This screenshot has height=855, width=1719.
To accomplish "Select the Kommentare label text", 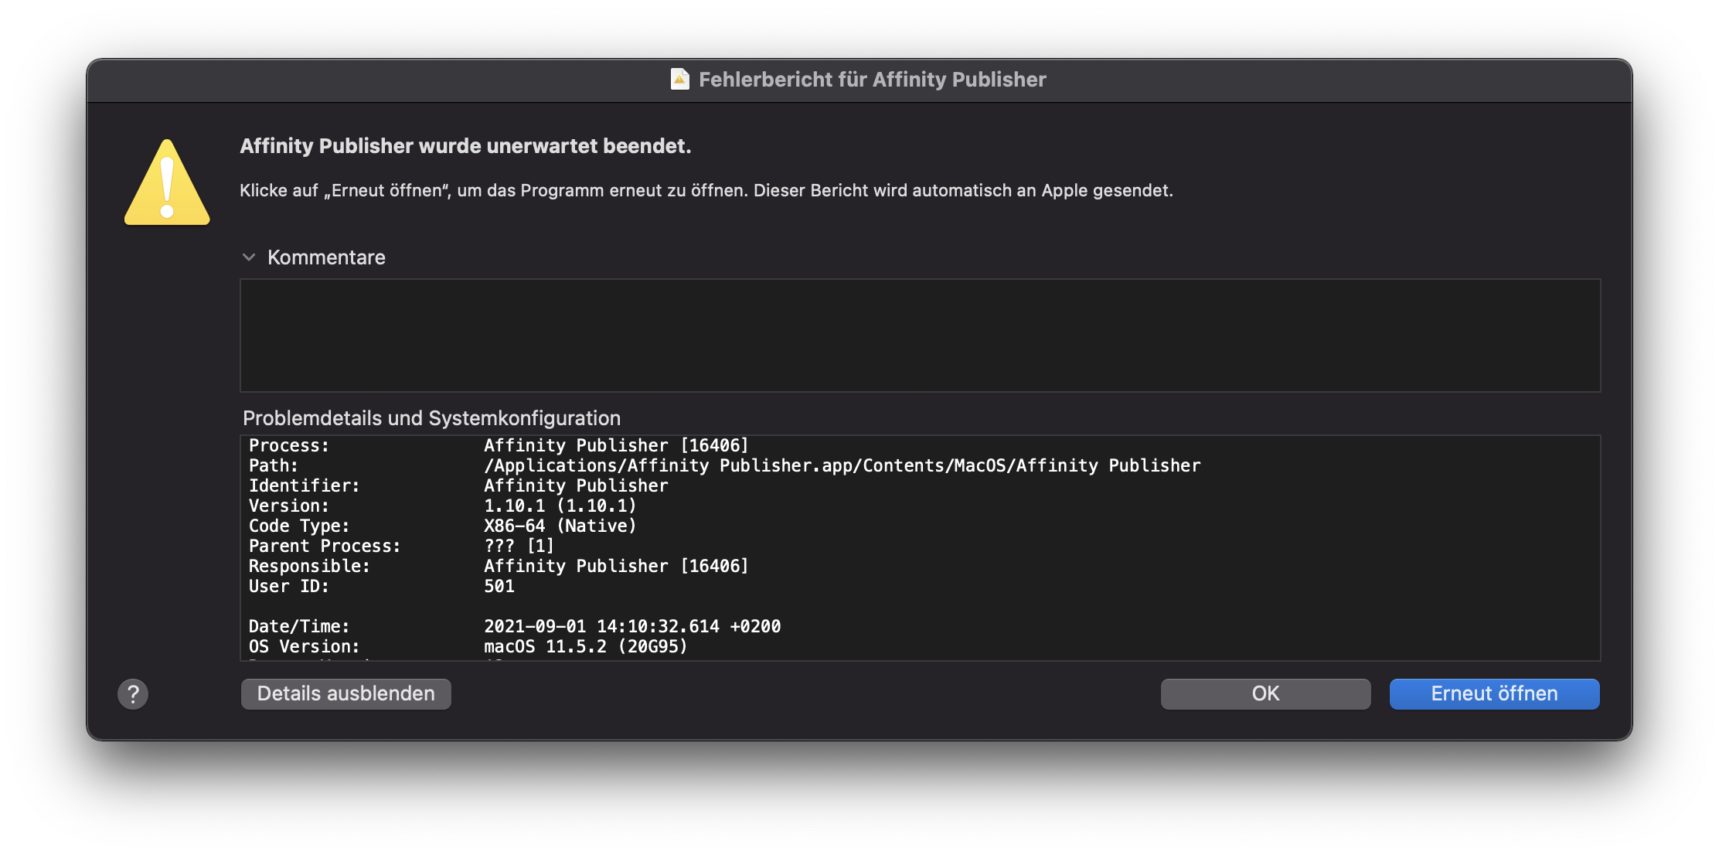I will [x=326, y=257].
